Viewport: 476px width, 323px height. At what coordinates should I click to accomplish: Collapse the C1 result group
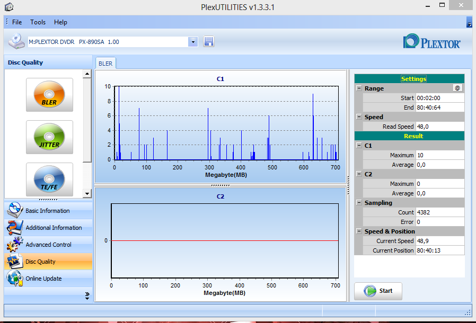point(359,145)
